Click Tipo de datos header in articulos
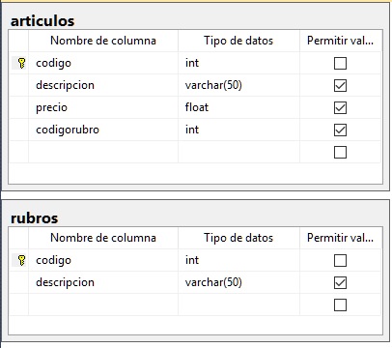The width and height of the screenshot is (392, 348). click(x=238, y=41)
